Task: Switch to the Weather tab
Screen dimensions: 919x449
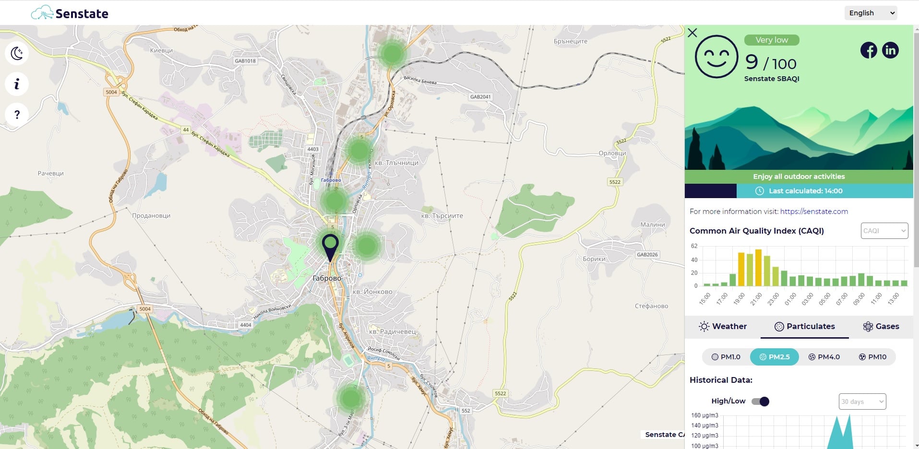Action: 723,327
